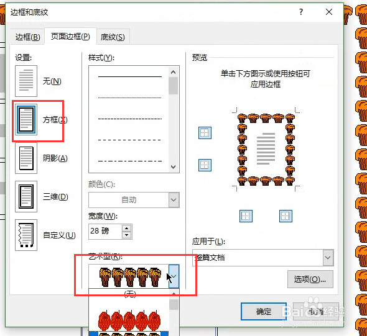This screenshot has height=336, width=367.
Task: Toggle right border button below preview
Action: 286,216
